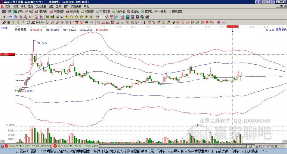Click the last yellow diamond arrows icon
This screenshot has height=154, width=287.
pos(91,17)
